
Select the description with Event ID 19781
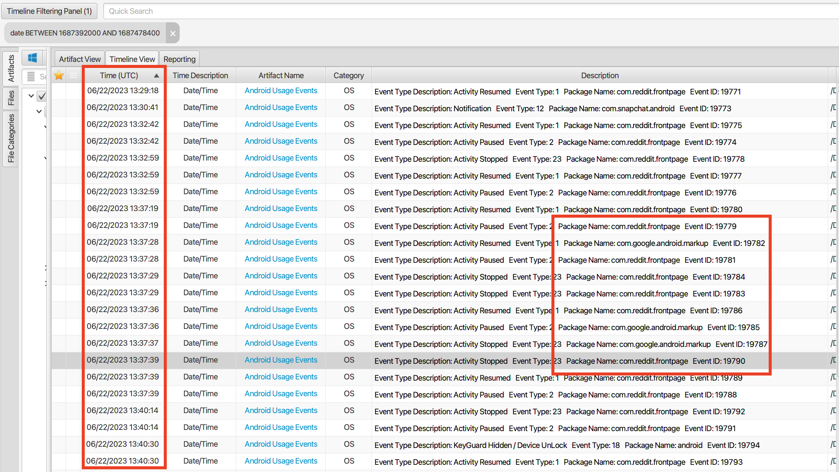(555, 260)
